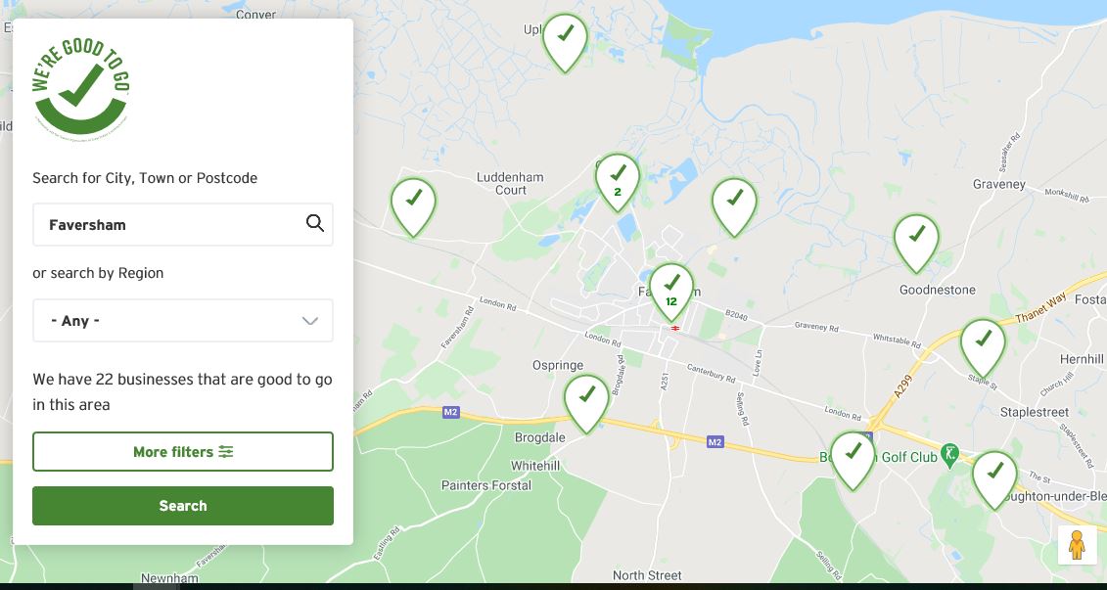Open More filters options
1107x590 pixels.
(183, 452)
